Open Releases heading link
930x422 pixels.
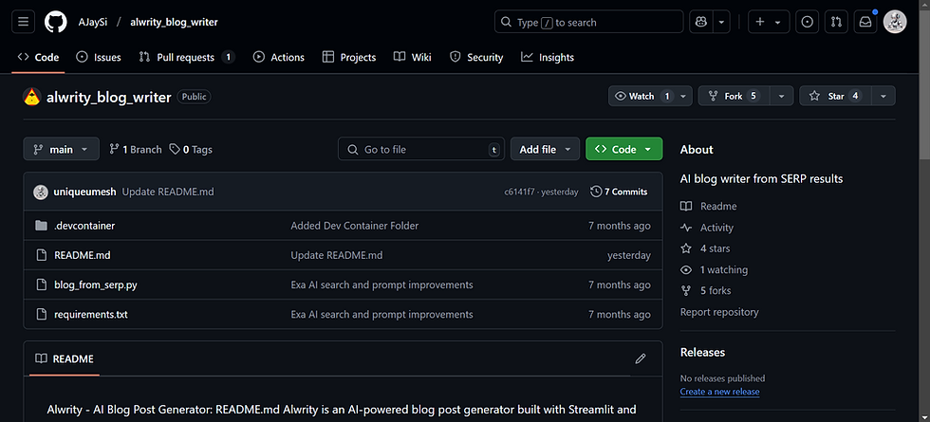[x=702, y=352]
